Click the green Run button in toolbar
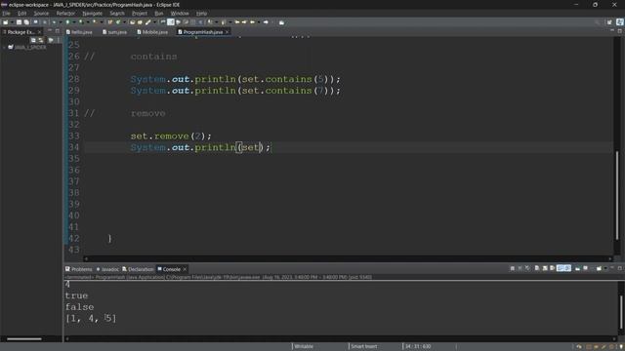 [67, 22]
